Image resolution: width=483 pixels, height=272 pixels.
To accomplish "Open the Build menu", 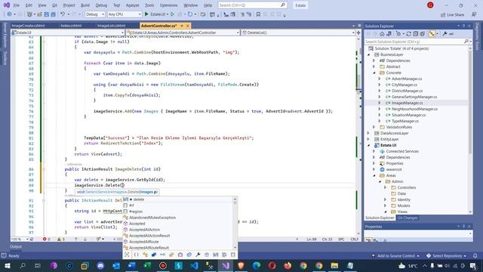I will click(85, 5).
